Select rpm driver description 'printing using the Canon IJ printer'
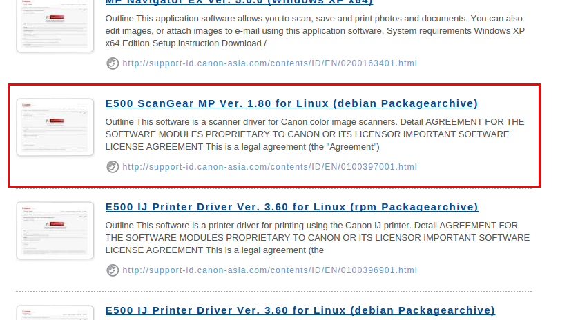Viewport: 569px width, 320px height. pos(342,226)
